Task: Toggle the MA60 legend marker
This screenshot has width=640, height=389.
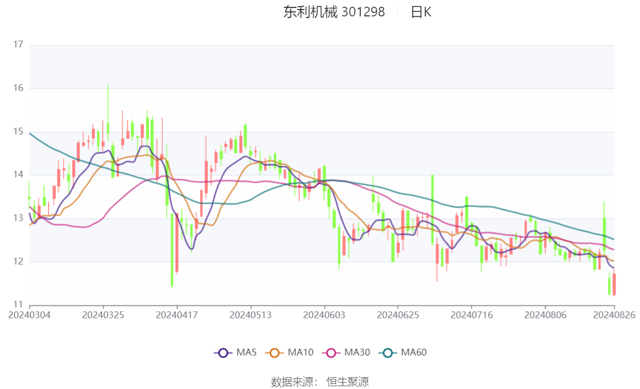Action: pos(388,353)
